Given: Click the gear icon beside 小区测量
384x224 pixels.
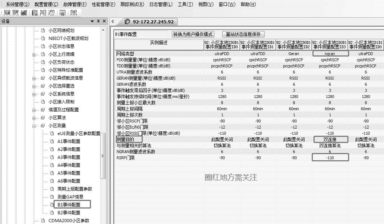Looking at the screenshot, I should click(x=43, y=126).
